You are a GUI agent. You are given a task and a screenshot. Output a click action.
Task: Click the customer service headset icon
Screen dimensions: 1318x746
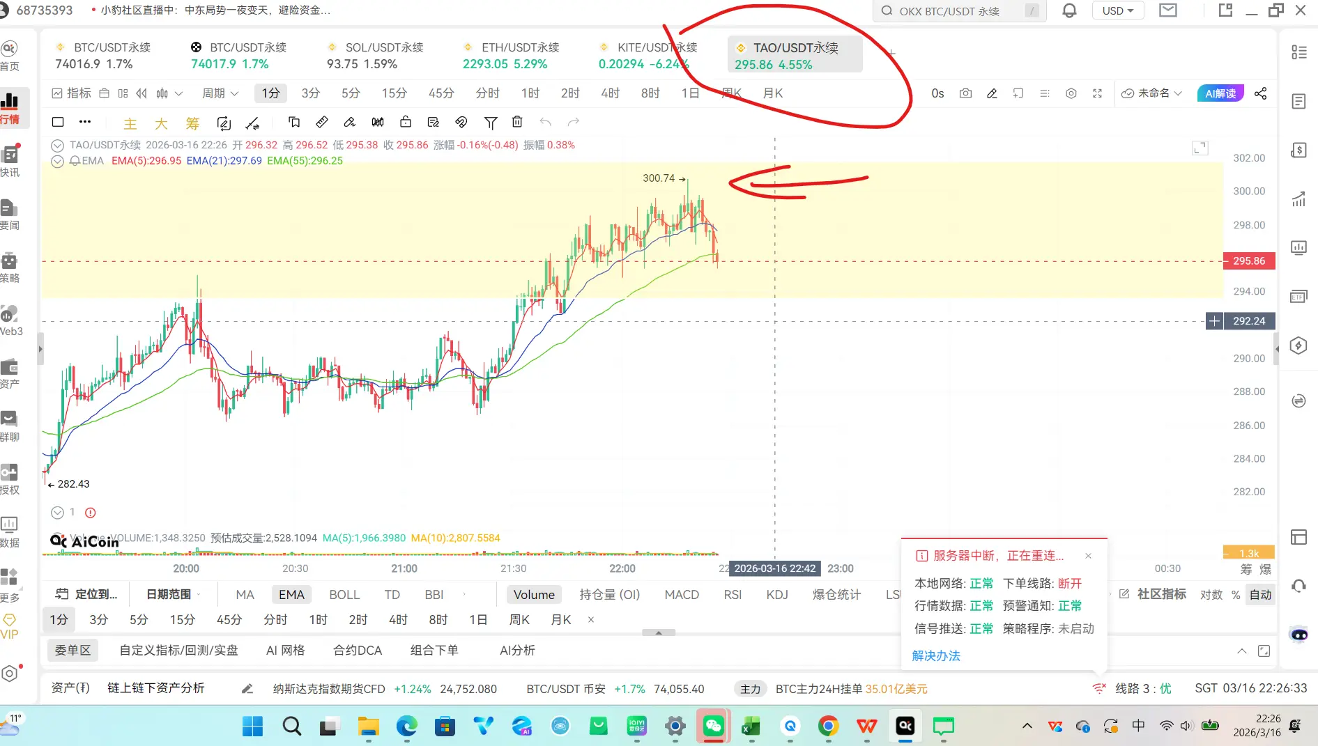[x=1298, y=586]
